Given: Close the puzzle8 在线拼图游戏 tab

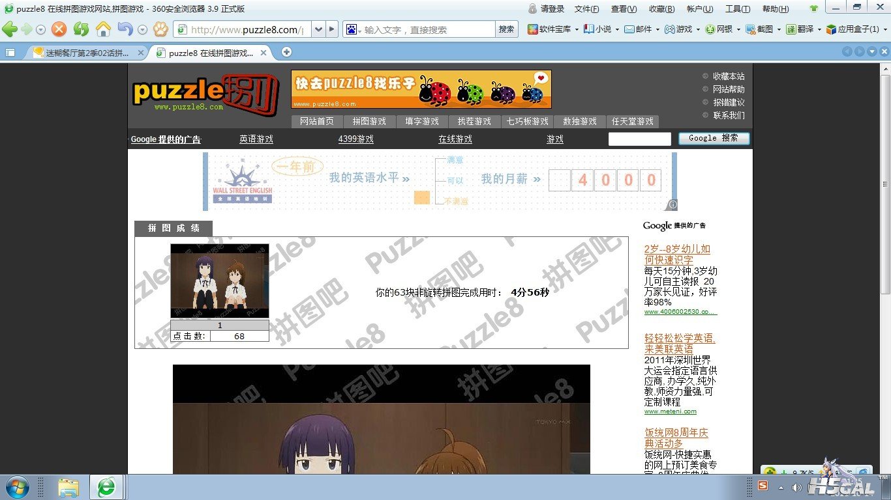Looking at the screenshot, I should pyautogui.click(x=264, y=53).
